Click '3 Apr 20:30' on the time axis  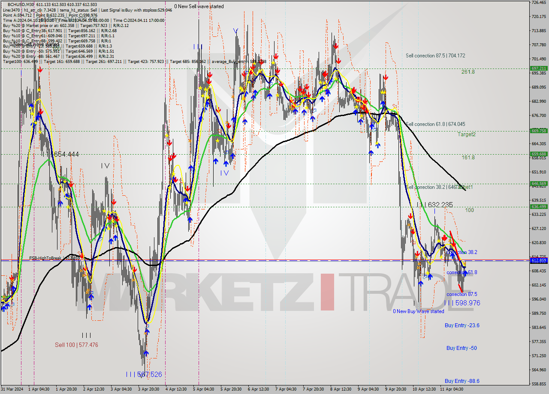point(149,389)
